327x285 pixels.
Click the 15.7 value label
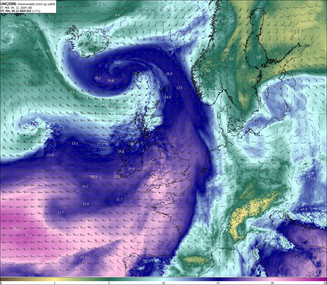click(x=119, y=199)
